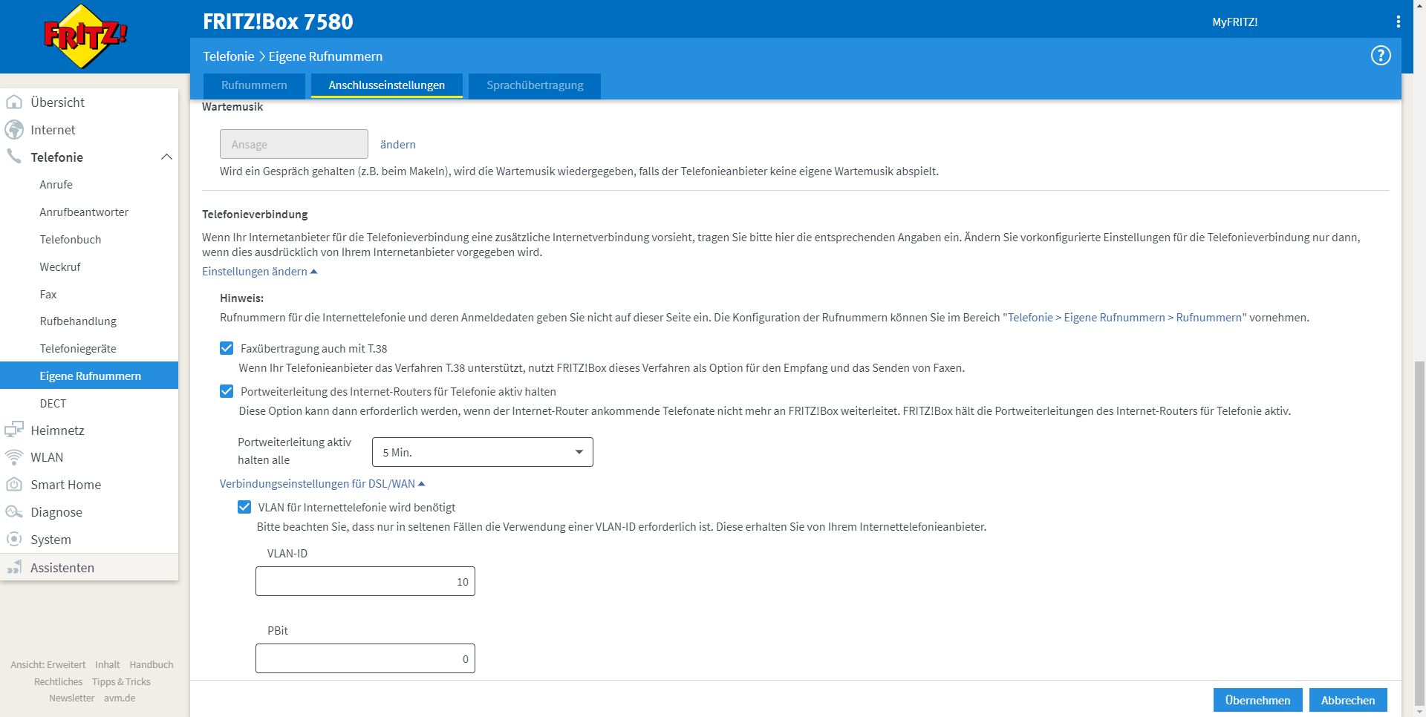Open the three-dot menu next to MyFRITZ!

(x=1399, y=22)
